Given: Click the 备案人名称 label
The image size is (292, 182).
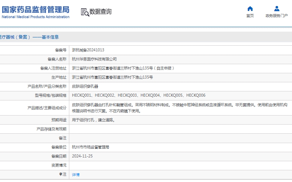Looking at the screenshot, I should [57, 59].
